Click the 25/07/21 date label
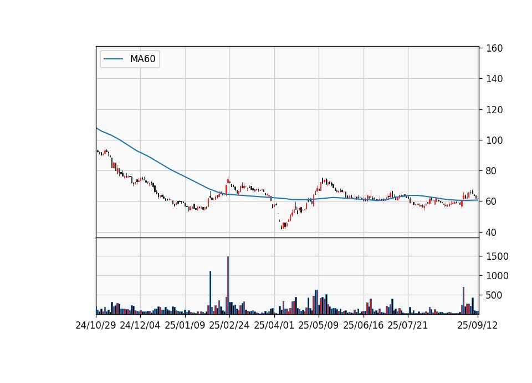Screen dimensions: 532x383 (x=408, y=325)
